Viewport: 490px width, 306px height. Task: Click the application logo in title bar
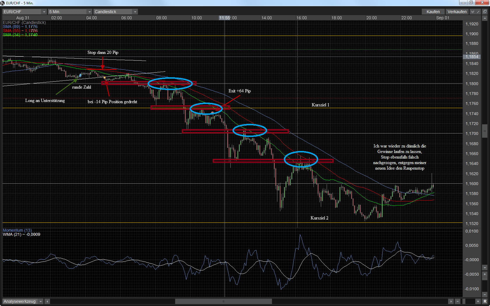click(3, 3)
